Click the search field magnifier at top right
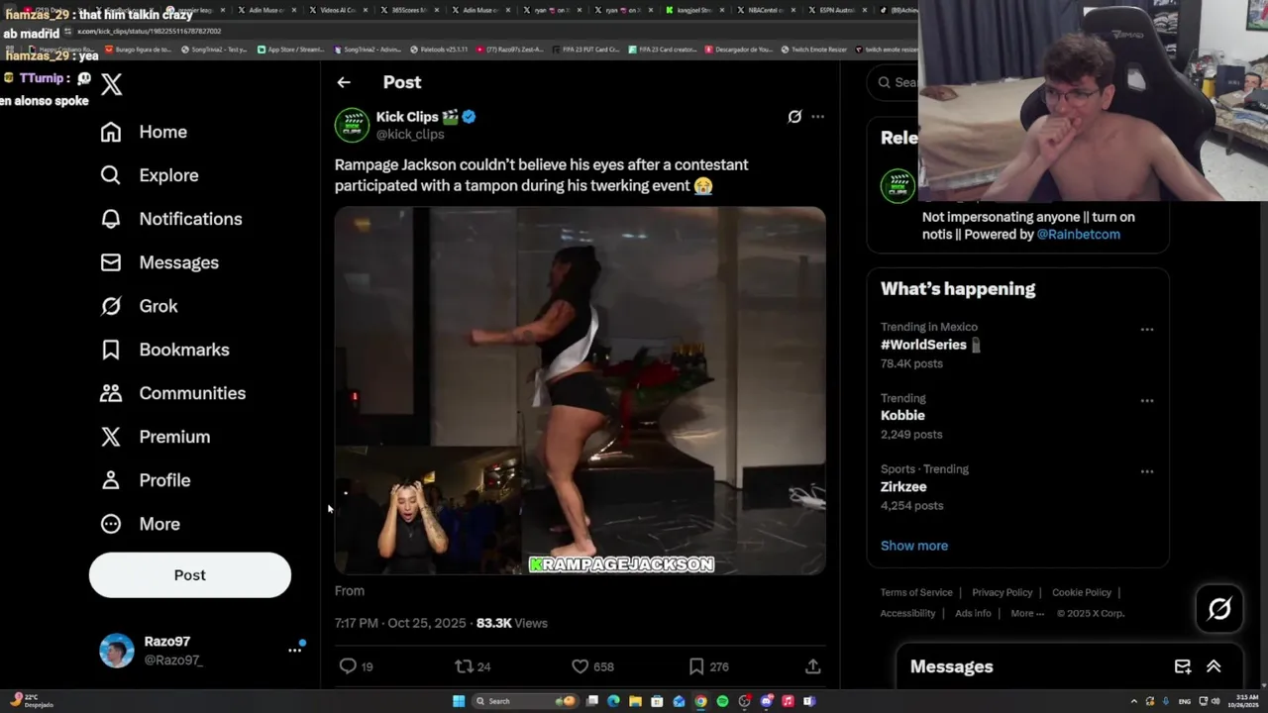 pos(885,82)
